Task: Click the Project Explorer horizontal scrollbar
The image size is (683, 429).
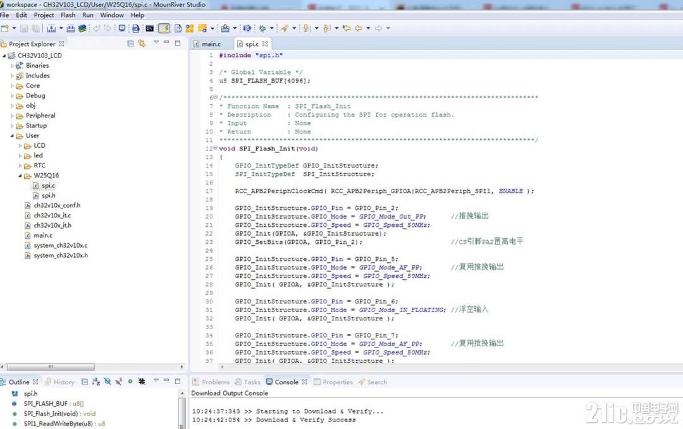Action: click(x=51, y=367)
